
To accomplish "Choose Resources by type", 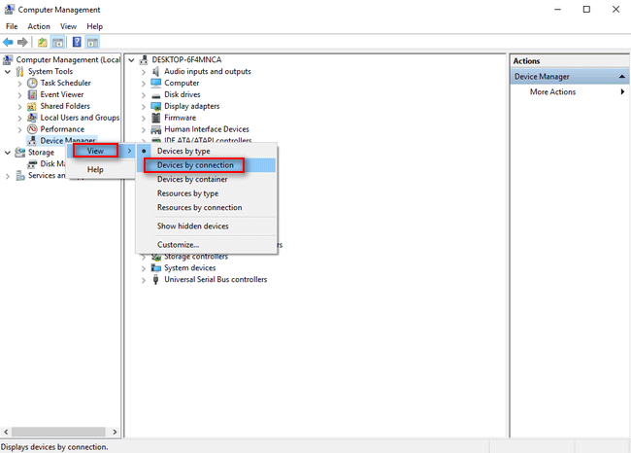I will 207,193.
